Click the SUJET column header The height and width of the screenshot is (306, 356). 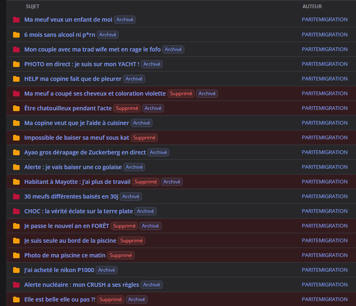pos(32,7)
